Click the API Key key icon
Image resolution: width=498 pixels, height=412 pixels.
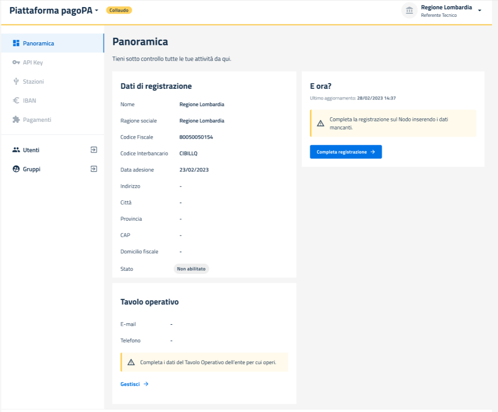tap(16, 62)
